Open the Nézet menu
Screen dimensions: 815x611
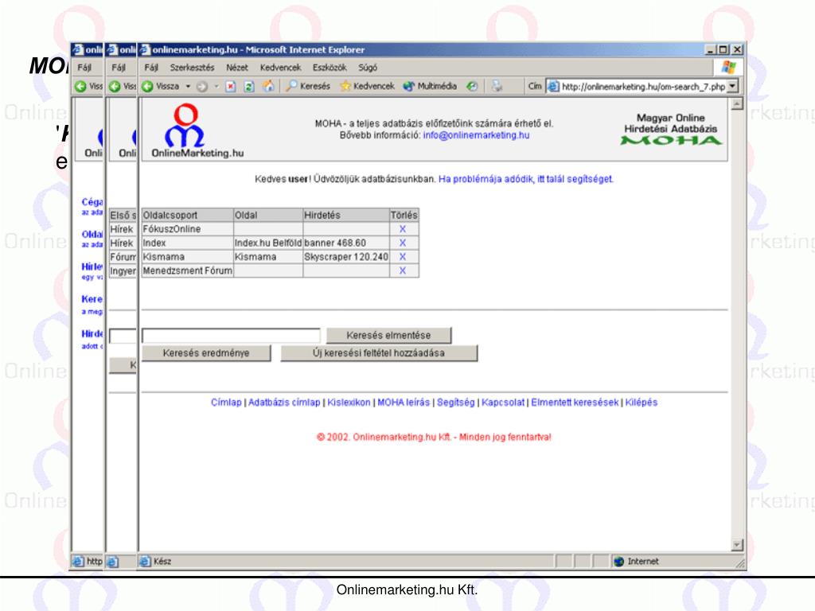237,68
